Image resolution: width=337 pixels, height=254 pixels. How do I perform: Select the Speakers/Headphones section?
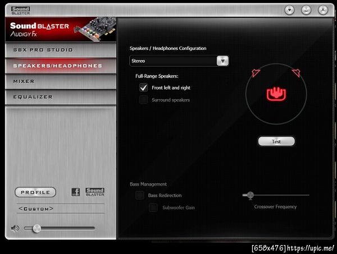pyautogui.click(x=61, y=66)
